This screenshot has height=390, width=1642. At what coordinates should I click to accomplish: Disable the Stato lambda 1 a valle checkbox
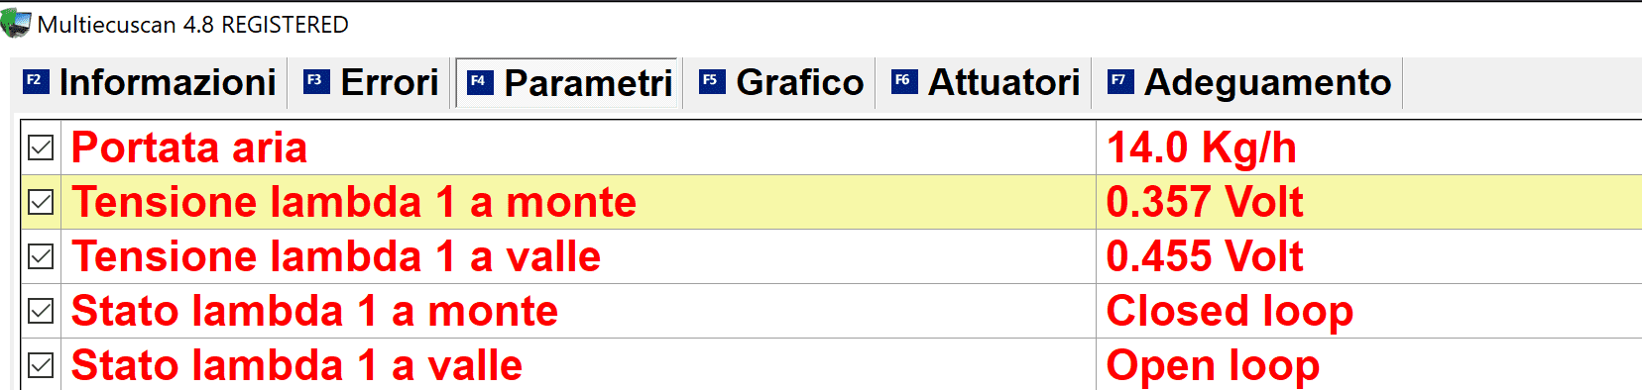tap(41, 365)
